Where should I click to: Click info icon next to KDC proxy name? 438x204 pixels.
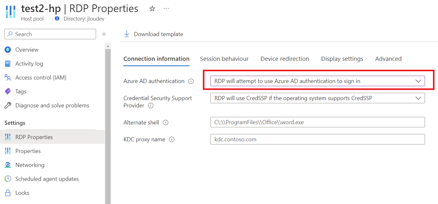[172, 139]
